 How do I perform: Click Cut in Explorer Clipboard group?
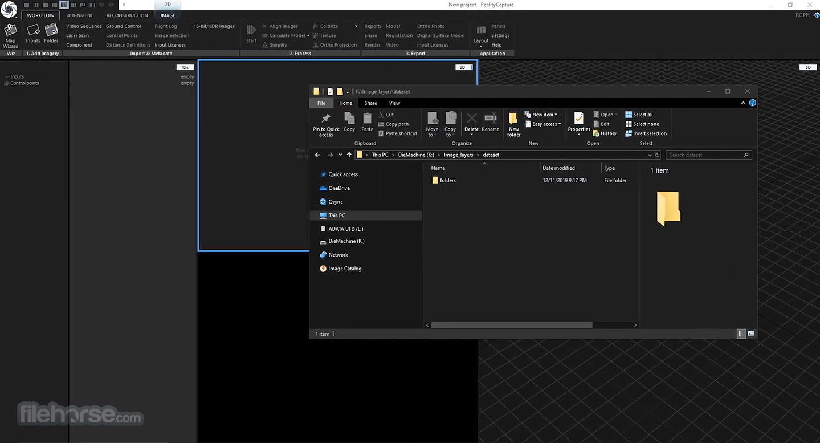(x=386, y=115)
